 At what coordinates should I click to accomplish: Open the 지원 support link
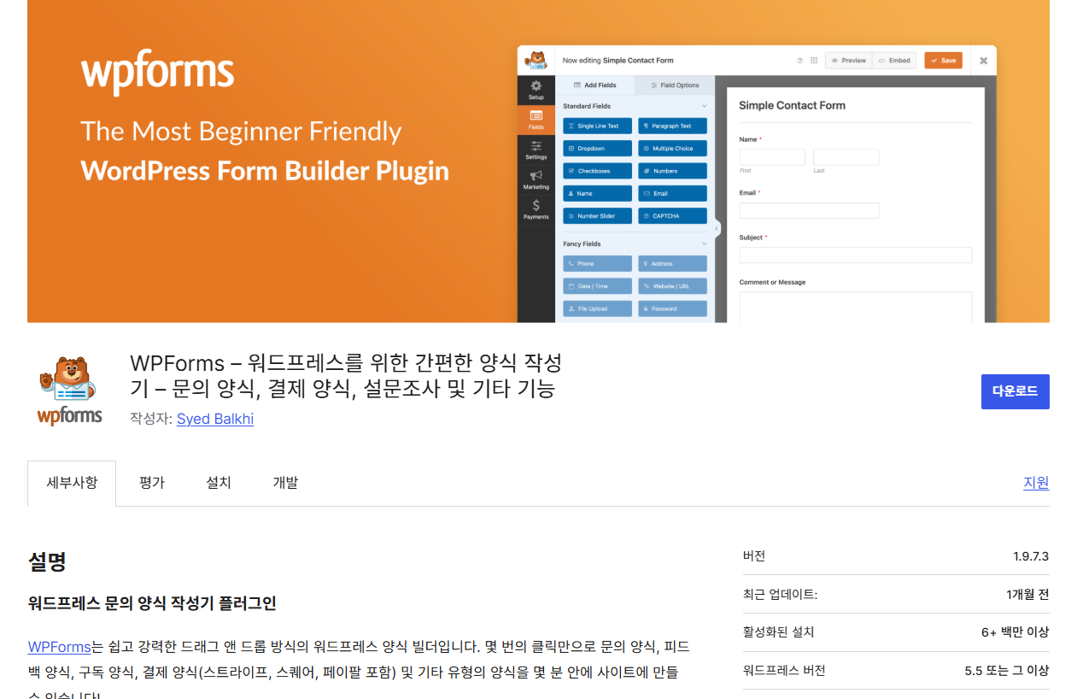point(1036,483)
